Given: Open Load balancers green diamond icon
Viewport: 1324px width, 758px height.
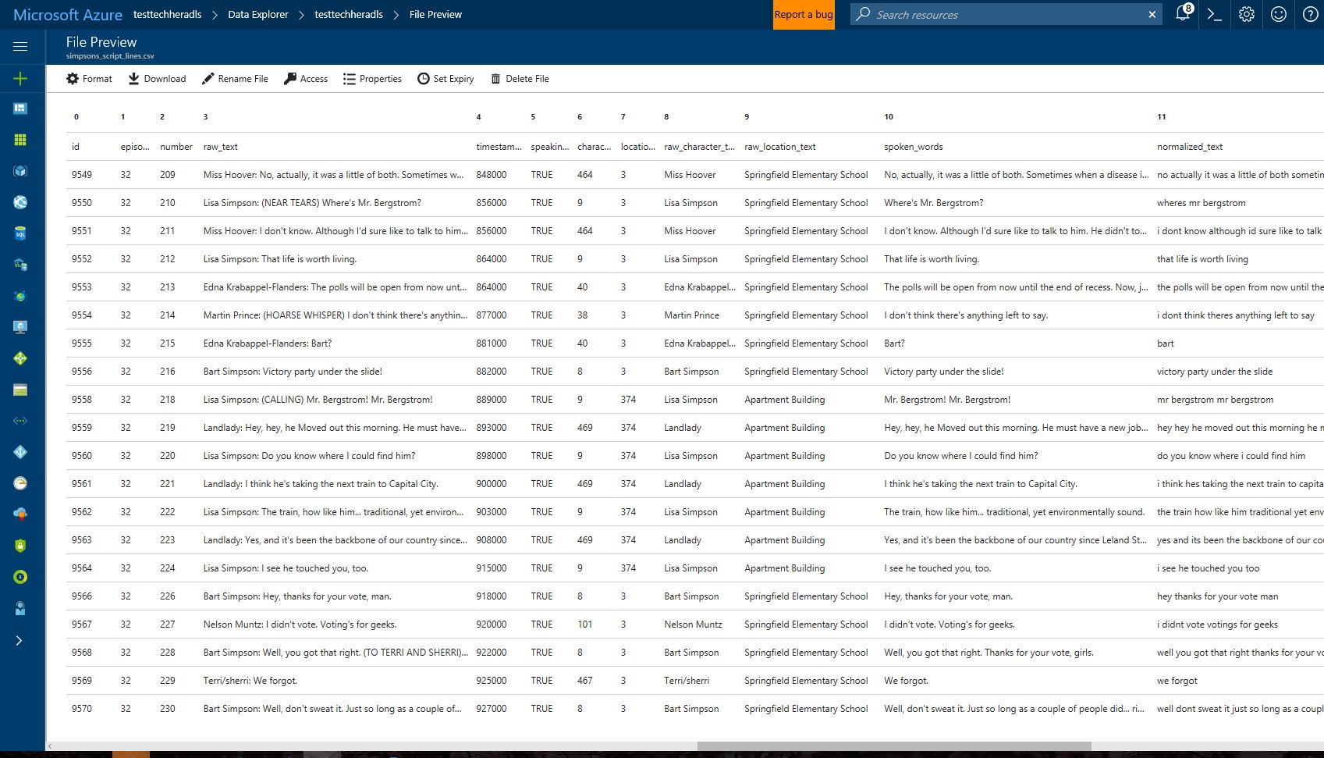Looking at the screenshot, I should [x=20, y=358].
